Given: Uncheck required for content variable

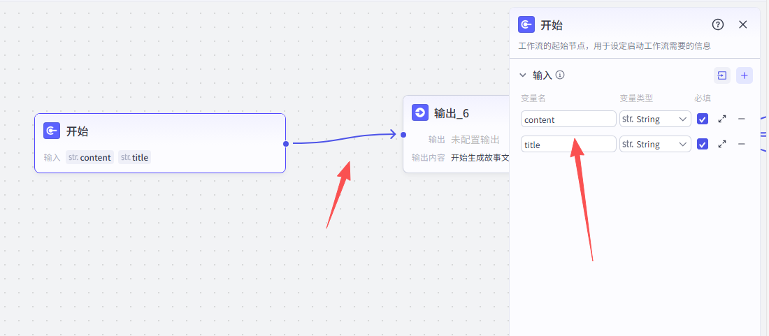Looking at the screenshot, I should pos(703,119).
